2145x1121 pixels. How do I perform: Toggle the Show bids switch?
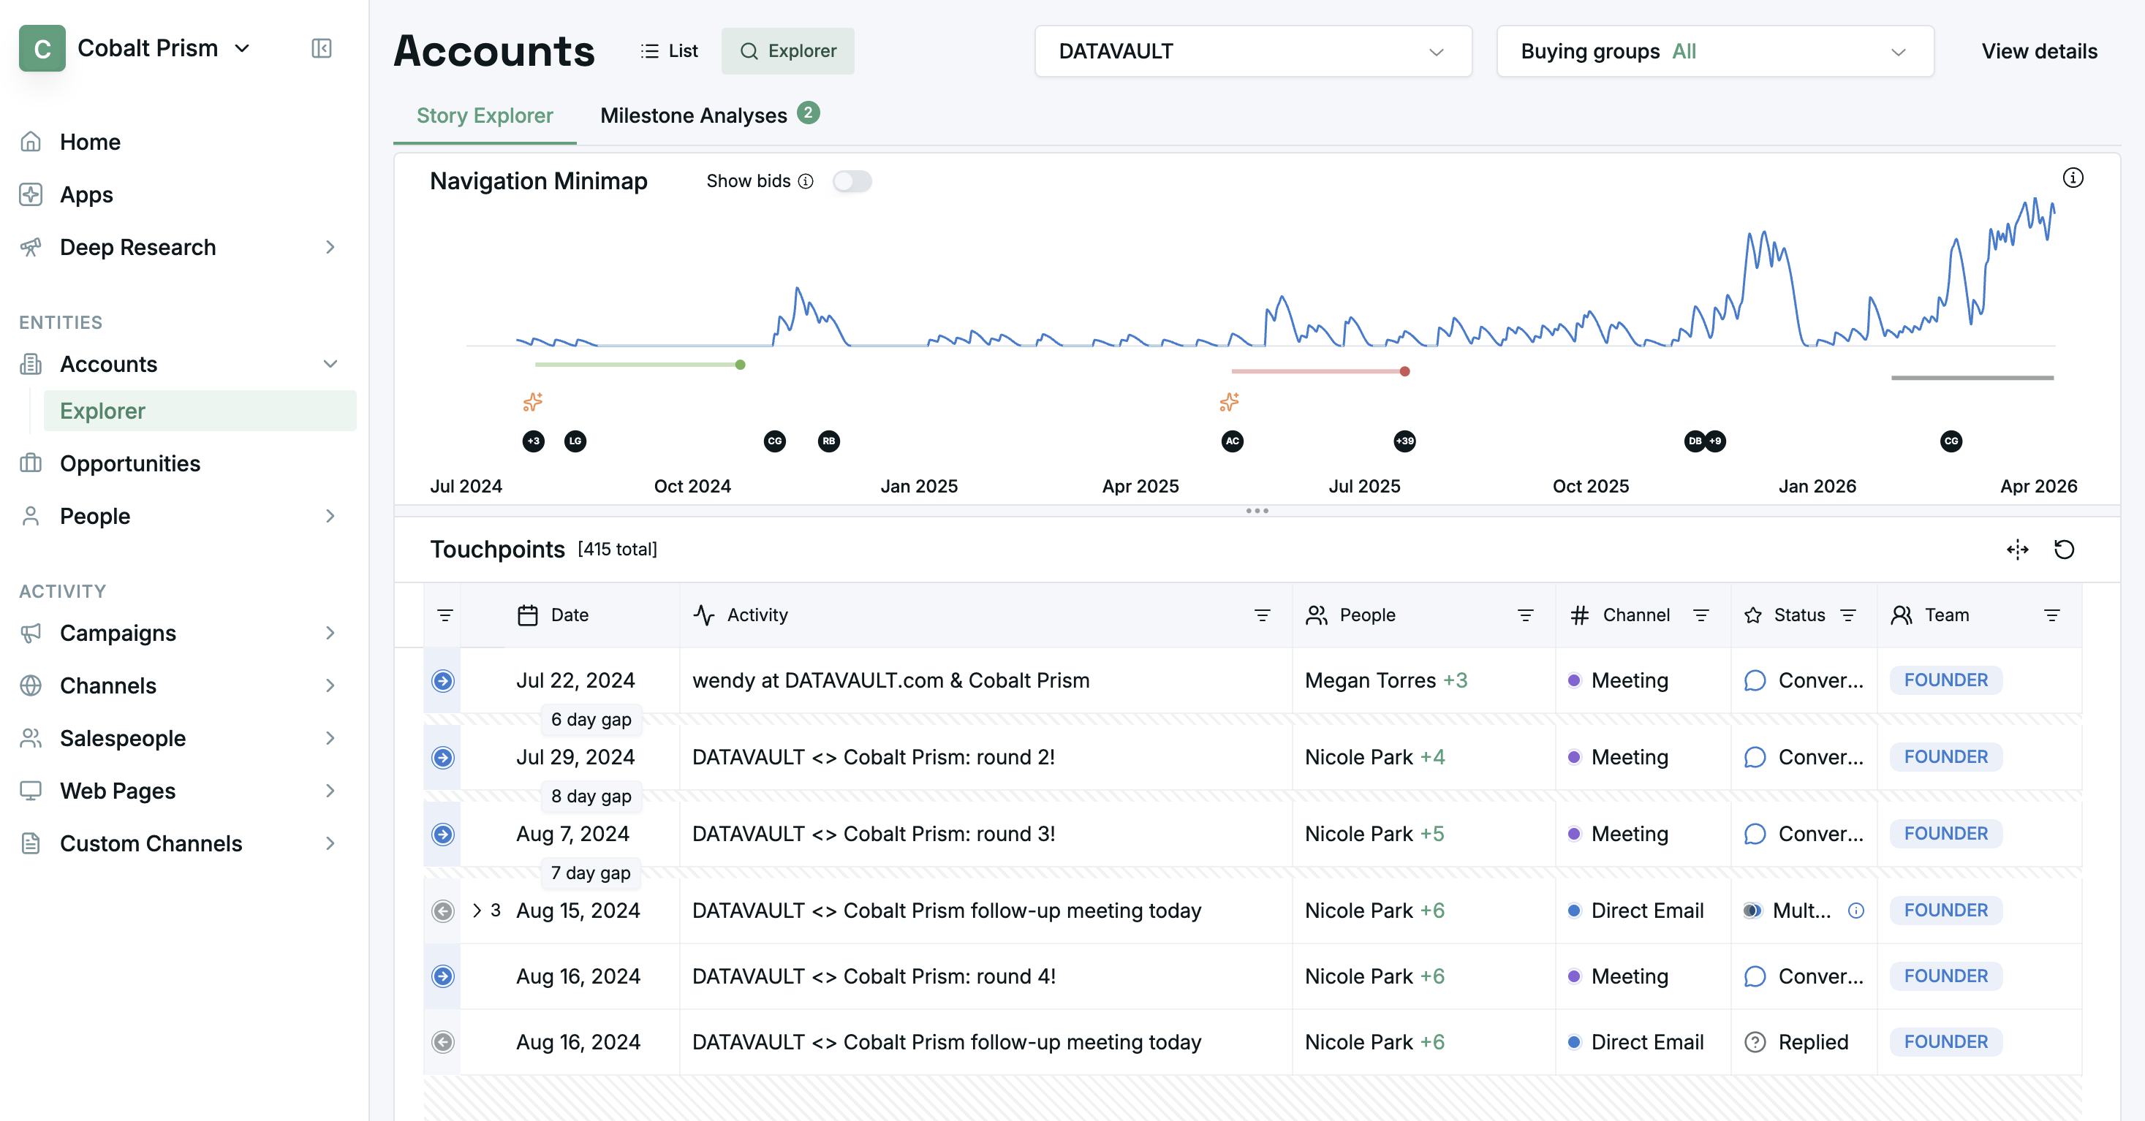(852, 181)
